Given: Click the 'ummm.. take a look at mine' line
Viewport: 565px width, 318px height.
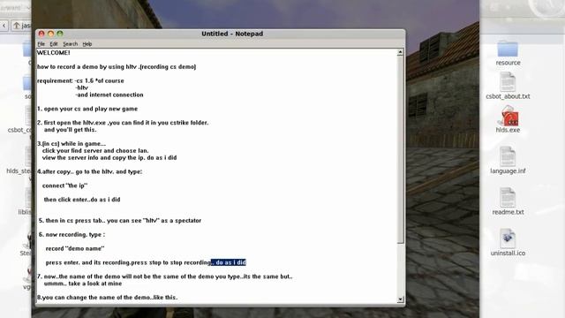Looking at the screenshot, I should [83, 284].
